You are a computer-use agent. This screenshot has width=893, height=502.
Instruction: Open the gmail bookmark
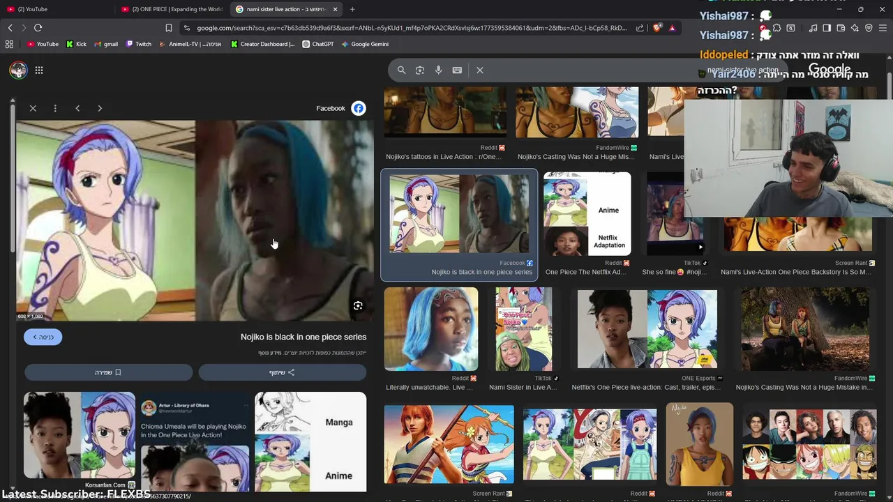coord(105,44)
